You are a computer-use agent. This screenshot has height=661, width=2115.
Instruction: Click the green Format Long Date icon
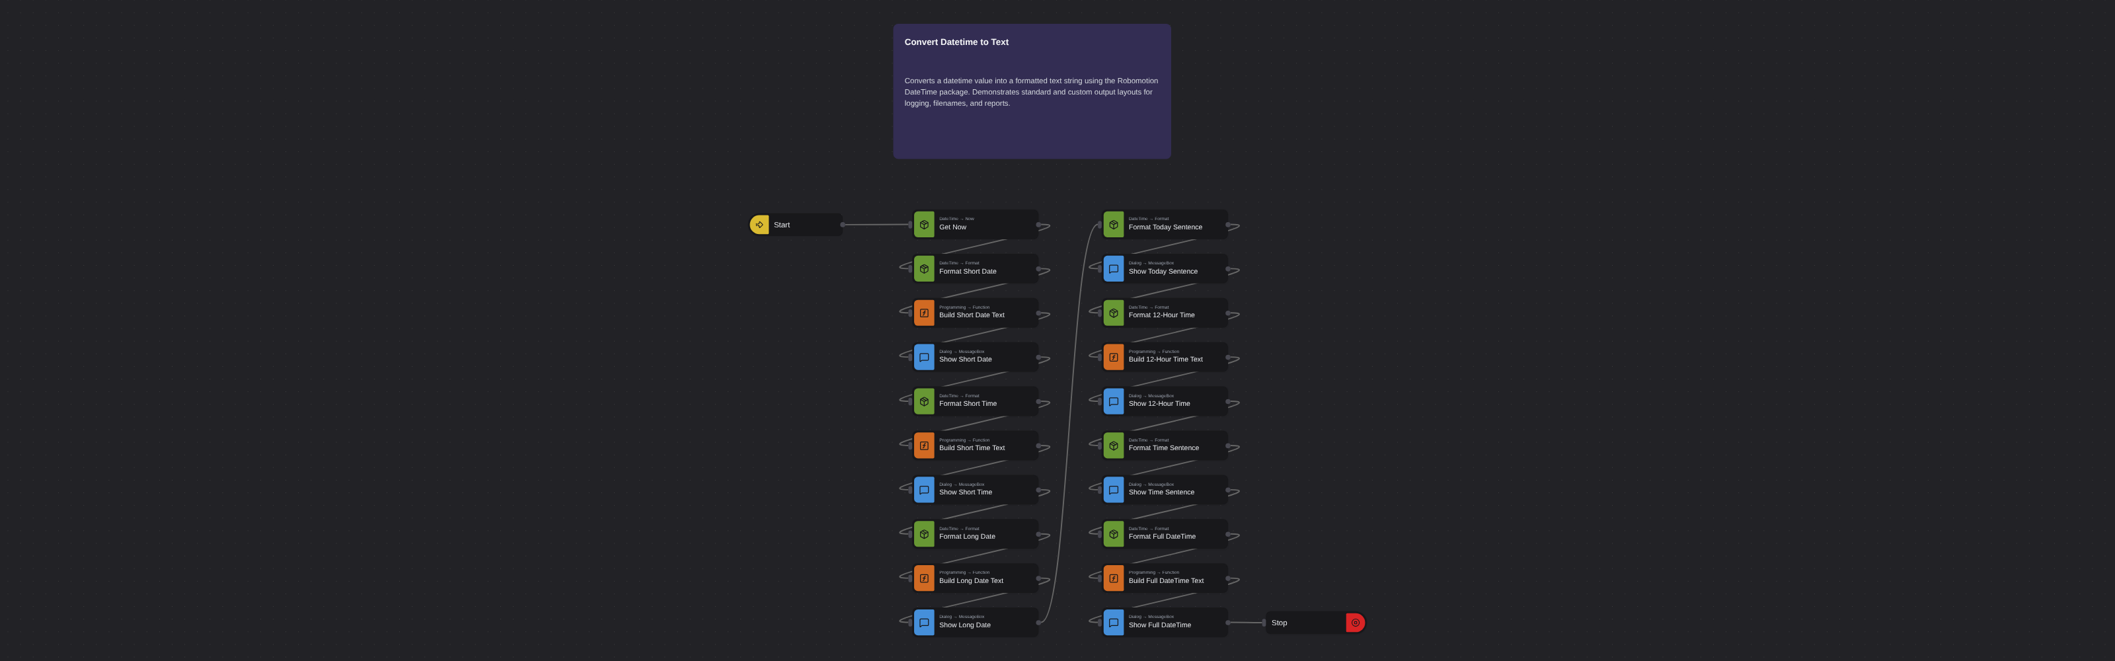point(925,535)
